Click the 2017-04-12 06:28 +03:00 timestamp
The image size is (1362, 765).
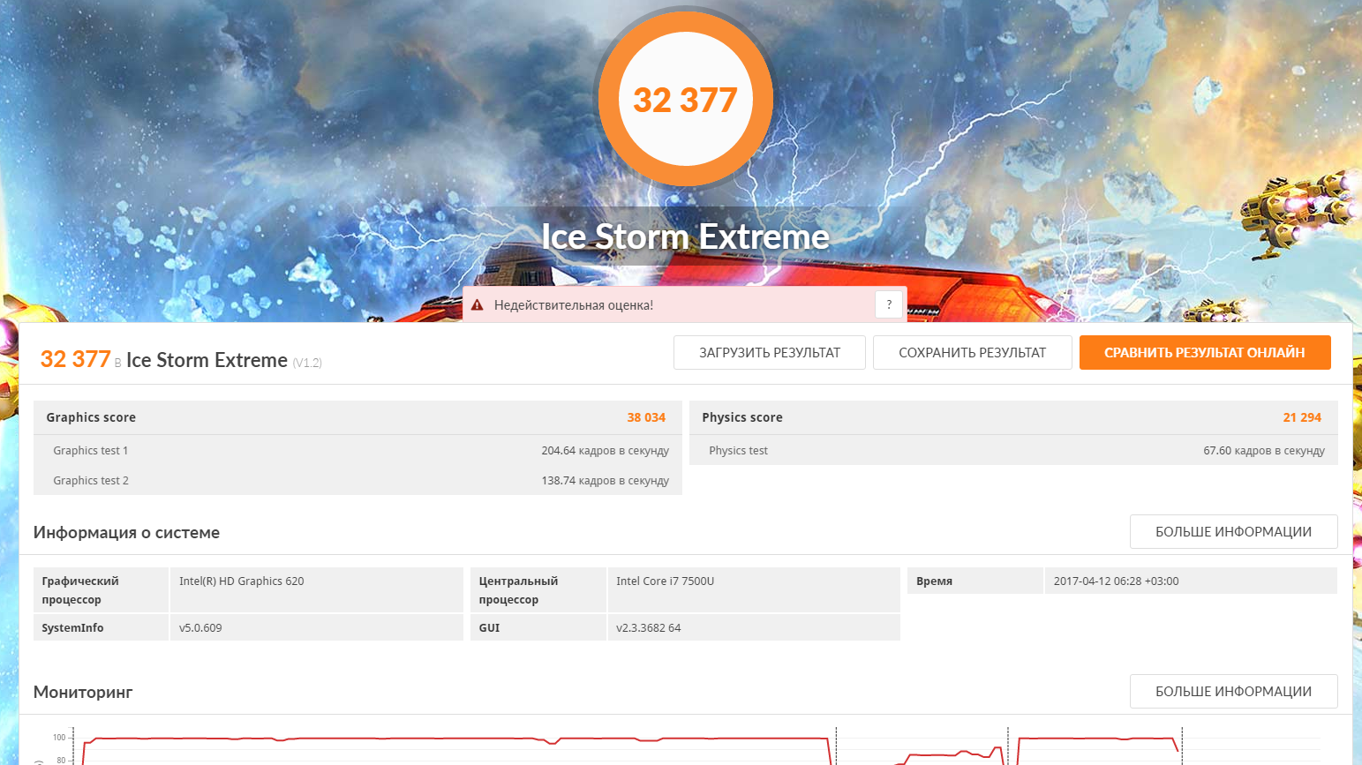[x=1116, y=581]
